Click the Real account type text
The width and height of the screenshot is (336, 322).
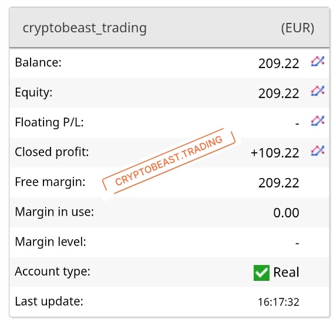point(286,272)
